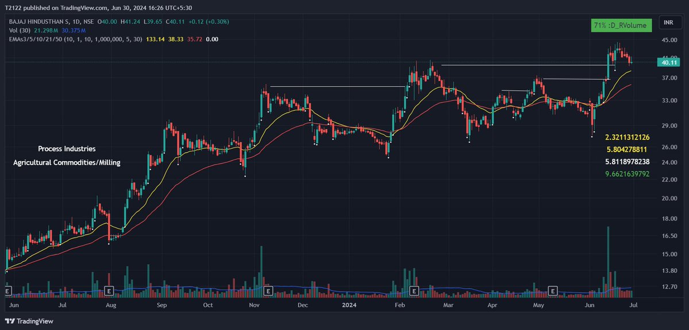
Task: Select the horizontal line spanning November to February
Action: coord(338,87)
